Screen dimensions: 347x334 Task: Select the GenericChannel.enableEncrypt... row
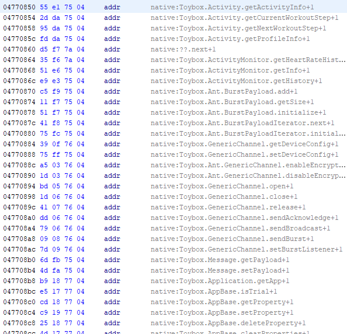pyautogui.click(x=173, y=165)
